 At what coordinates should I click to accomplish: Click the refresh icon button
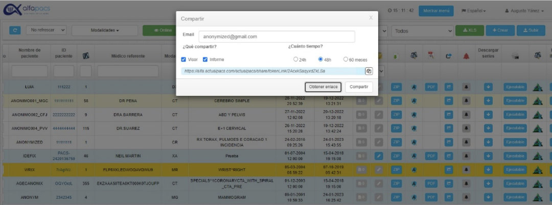pyautogui.click(x=15, y=31)
